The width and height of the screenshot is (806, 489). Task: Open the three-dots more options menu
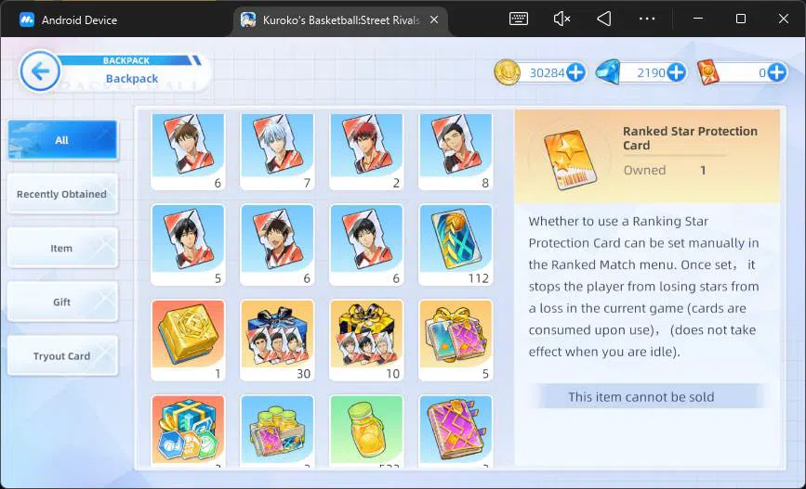(x=647, y=19)
